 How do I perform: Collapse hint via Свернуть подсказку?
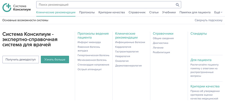(209, 20)
